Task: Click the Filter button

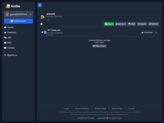Action: [132, 24]
